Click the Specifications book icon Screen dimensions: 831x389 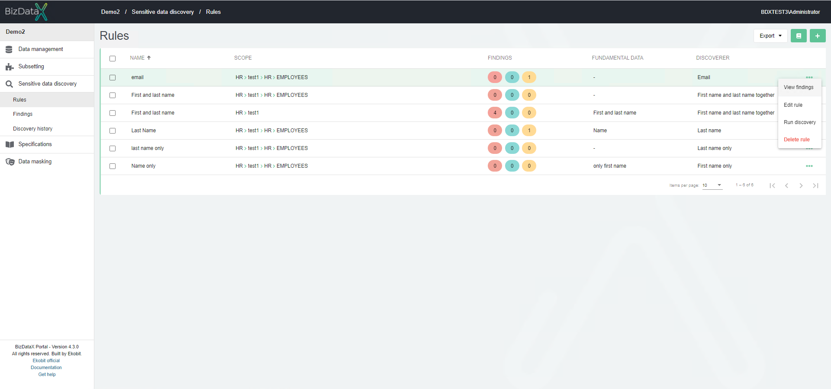(10, 144)
